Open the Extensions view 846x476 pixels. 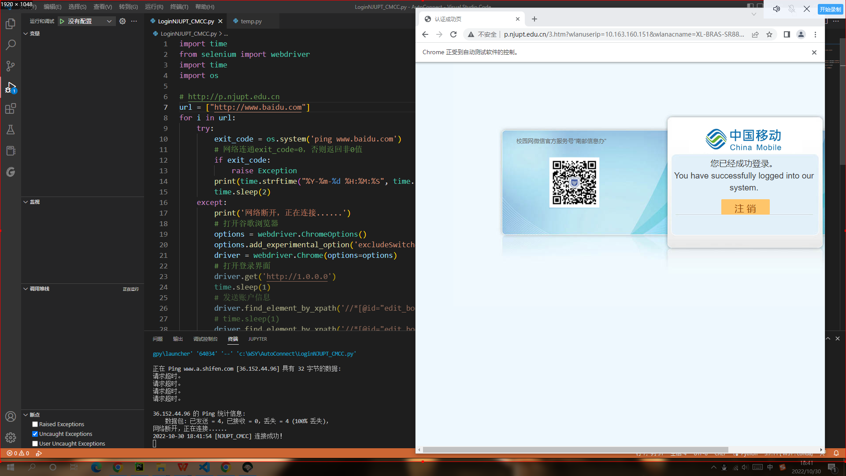coord(11,108)
